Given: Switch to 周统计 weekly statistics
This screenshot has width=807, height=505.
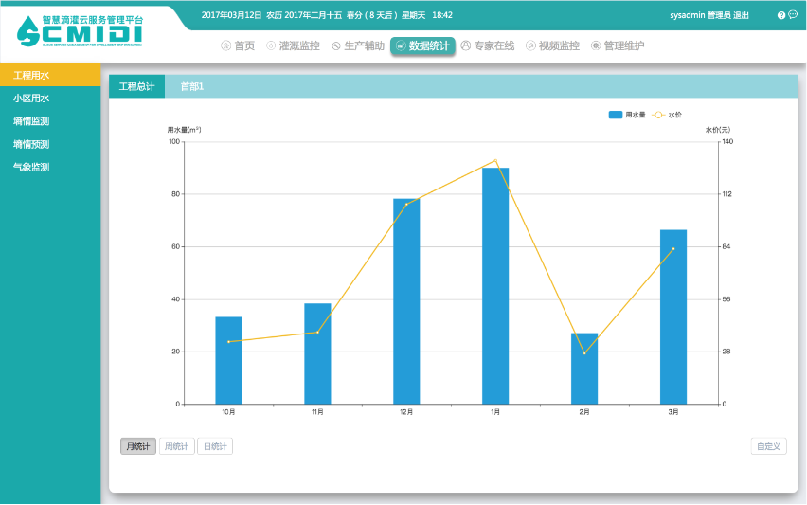Looking at the screenshot, I should (177, 446).
